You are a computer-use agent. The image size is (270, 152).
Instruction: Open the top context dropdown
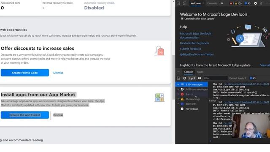point(192,78)
